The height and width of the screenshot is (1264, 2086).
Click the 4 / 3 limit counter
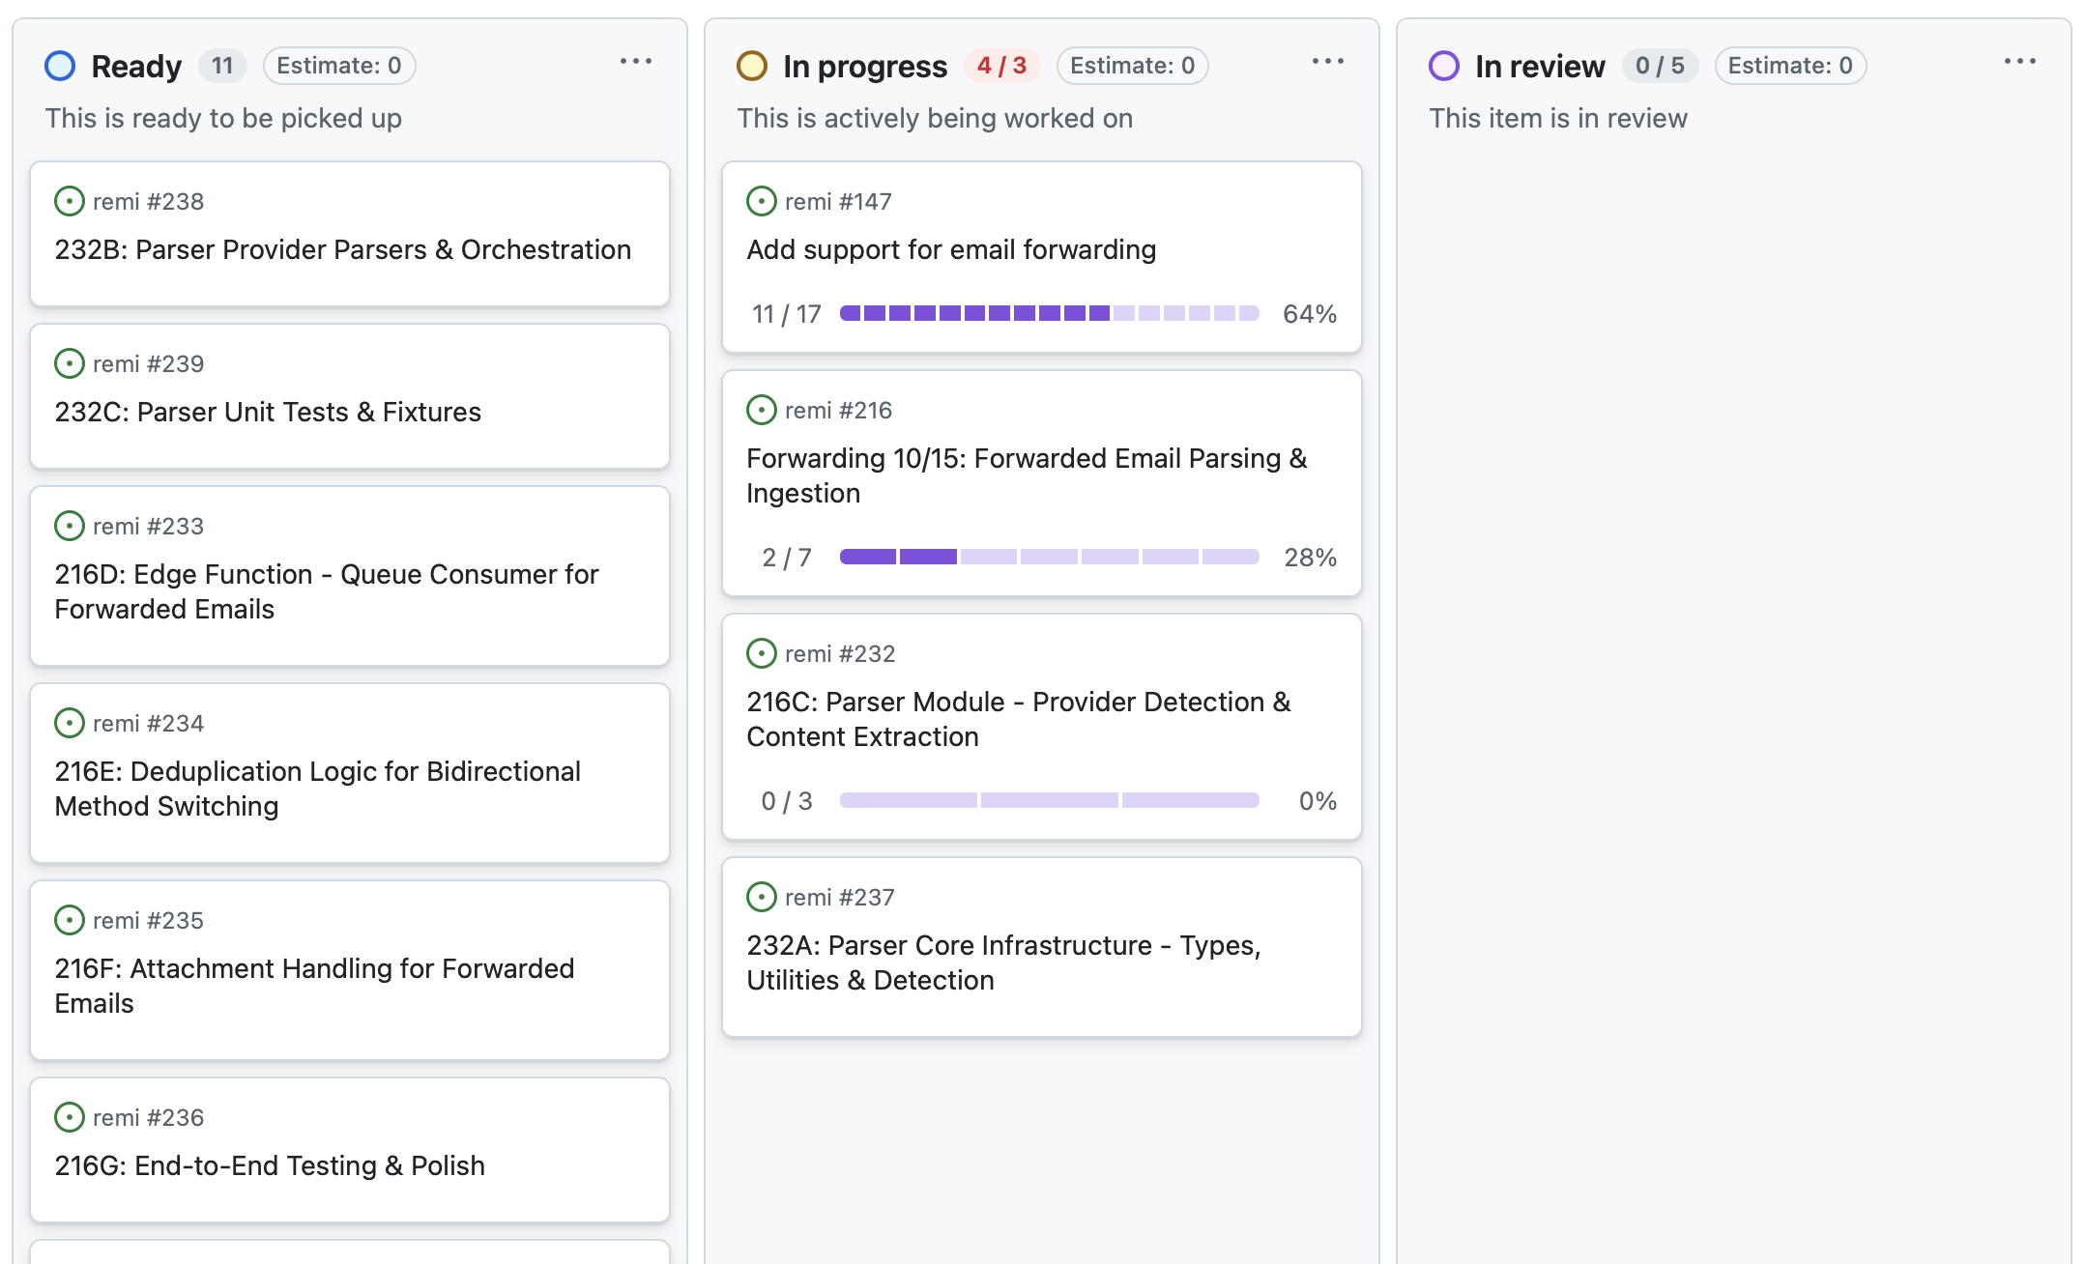[1001, 66]
